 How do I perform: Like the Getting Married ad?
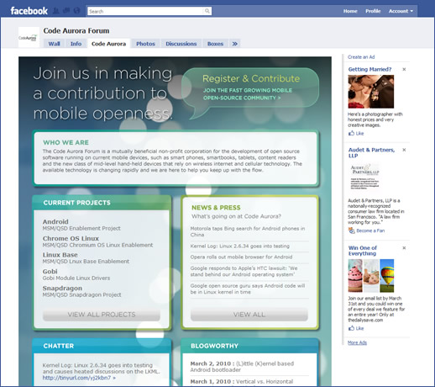[x=356, y=133]
